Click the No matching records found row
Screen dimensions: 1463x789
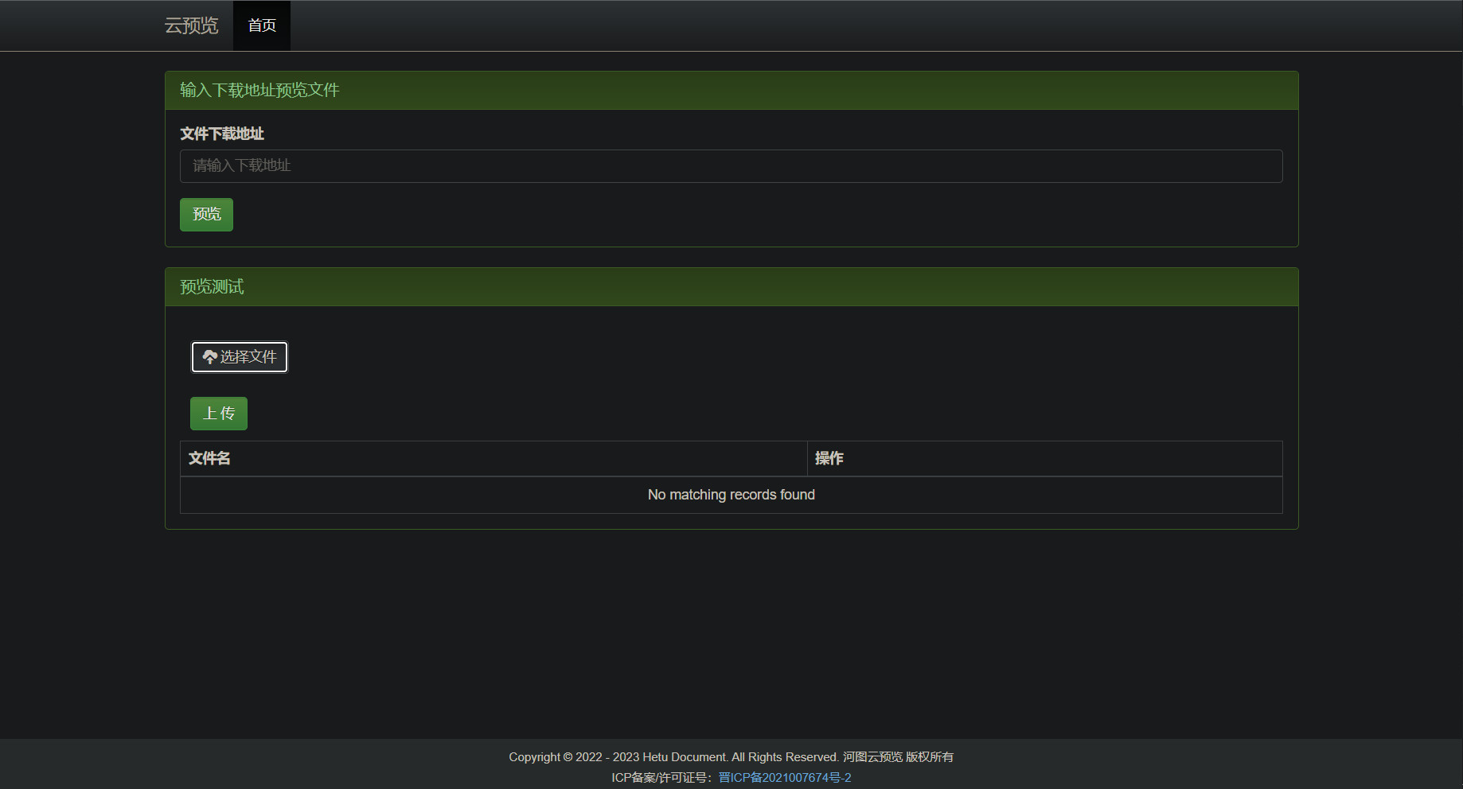click(x=731, y=495)
